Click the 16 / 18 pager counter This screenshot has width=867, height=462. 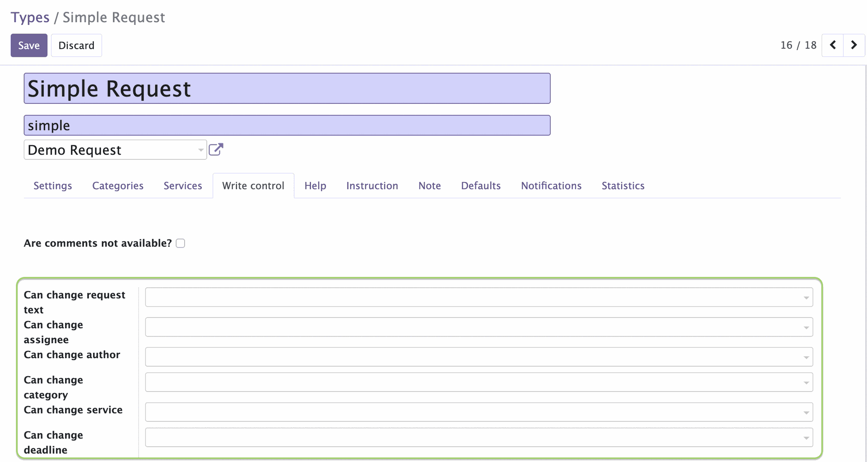tap(798, 45)
